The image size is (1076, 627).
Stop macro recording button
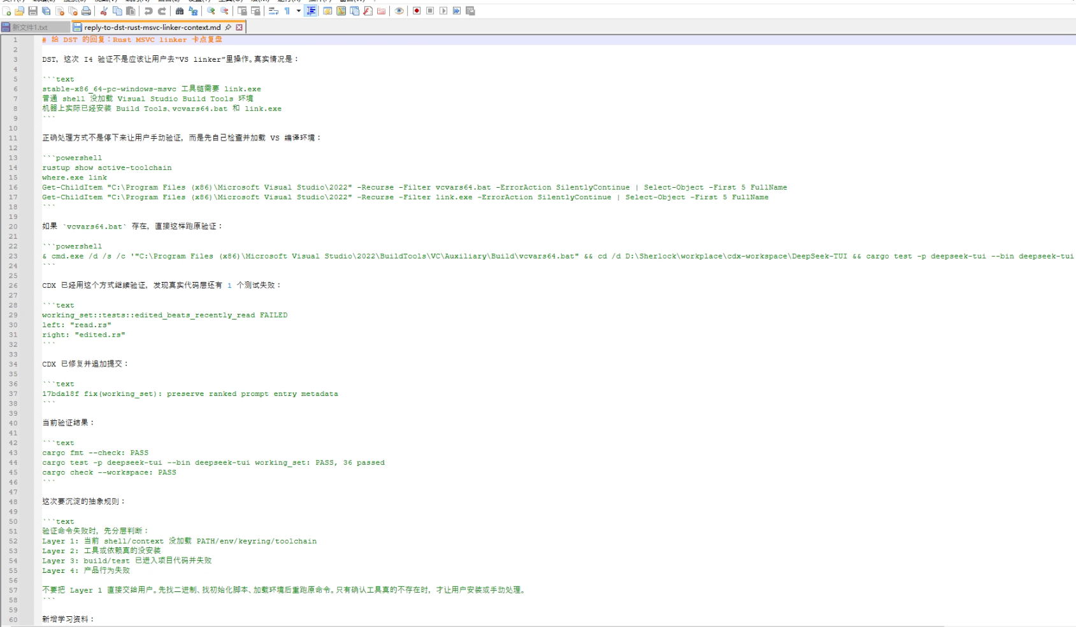tap(430, 11)
